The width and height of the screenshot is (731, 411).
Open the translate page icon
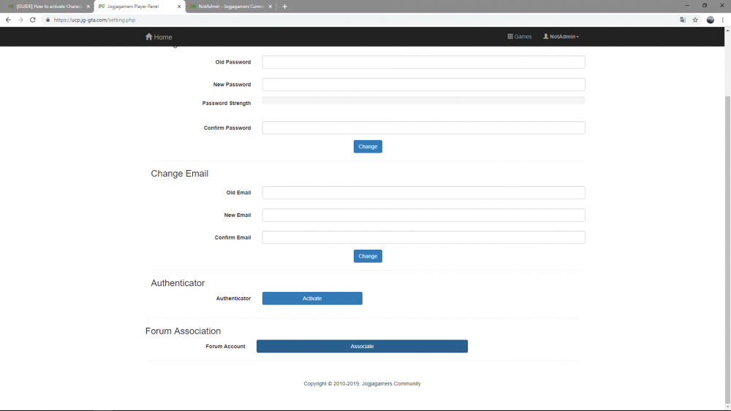tap(683, 20)
